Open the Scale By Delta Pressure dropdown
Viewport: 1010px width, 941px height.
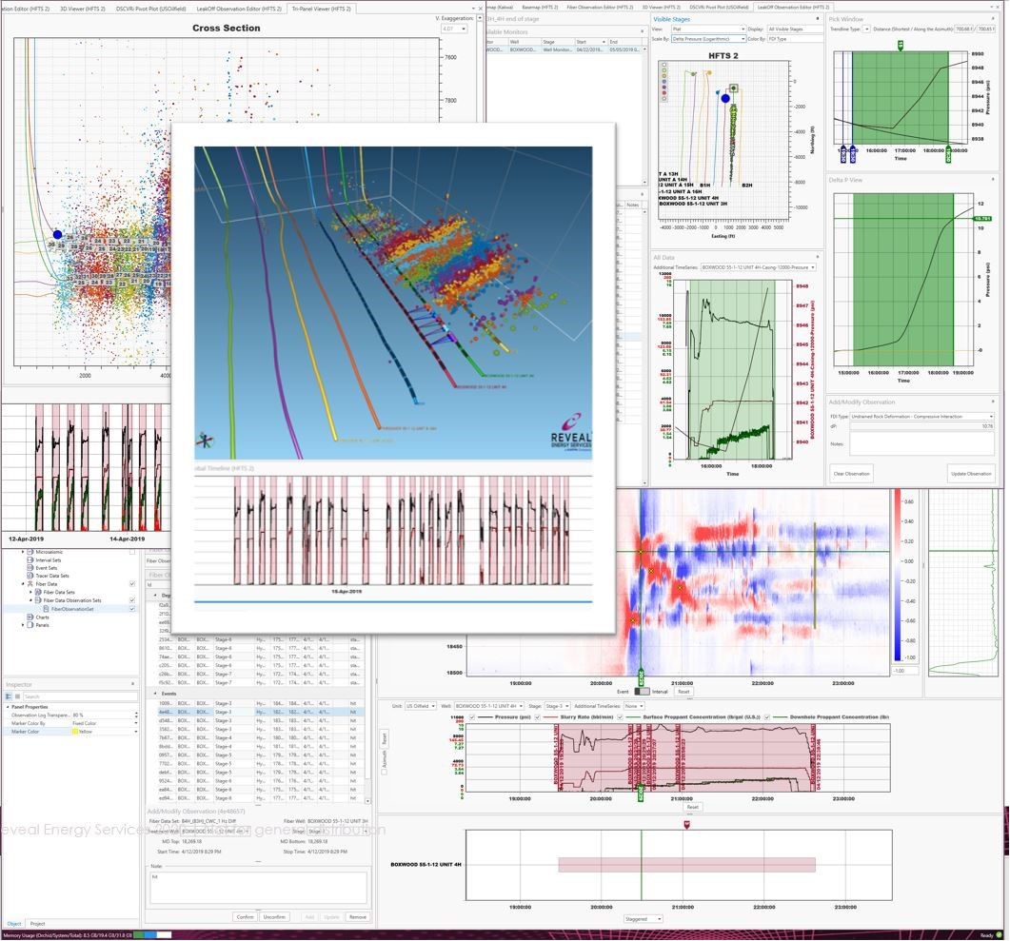tap(708, 39)
